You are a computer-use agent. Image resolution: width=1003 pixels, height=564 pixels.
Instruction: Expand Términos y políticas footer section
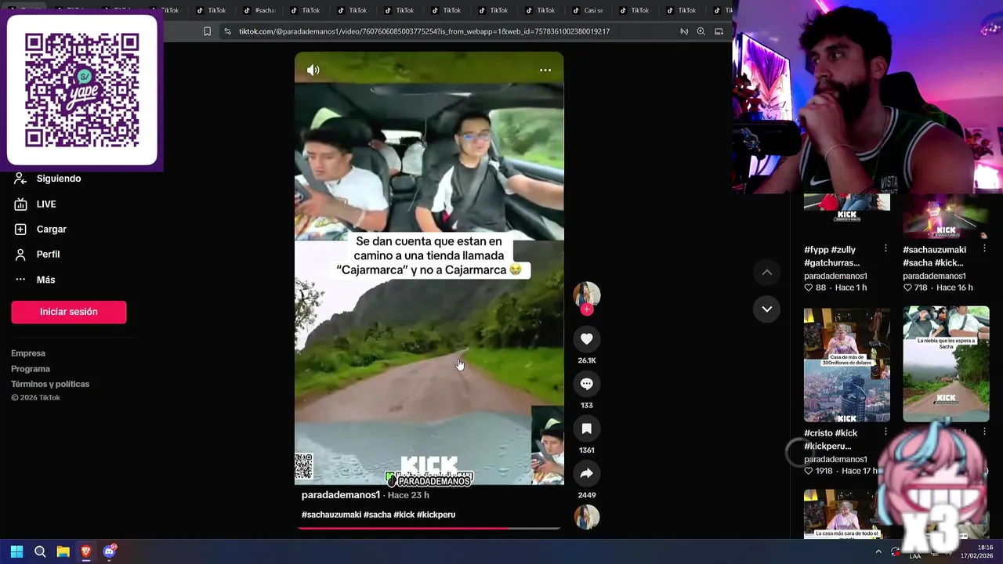pos(50,384)
